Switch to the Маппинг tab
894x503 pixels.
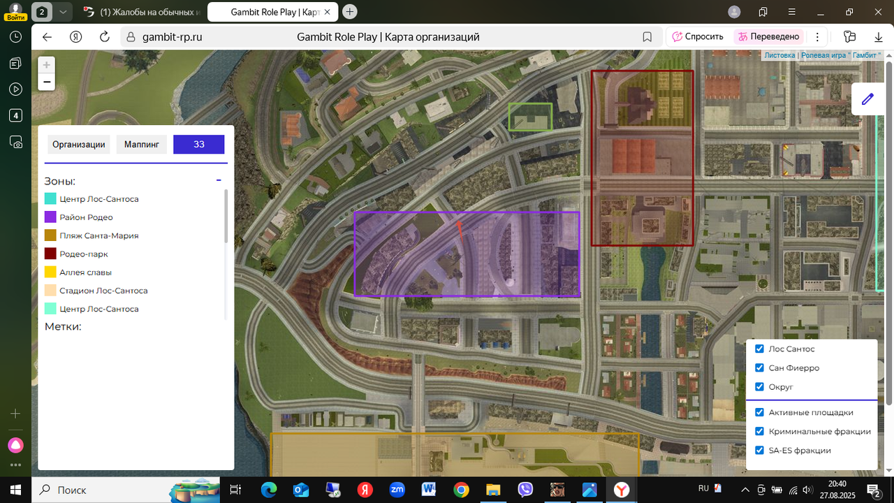(x=142, y=145)
